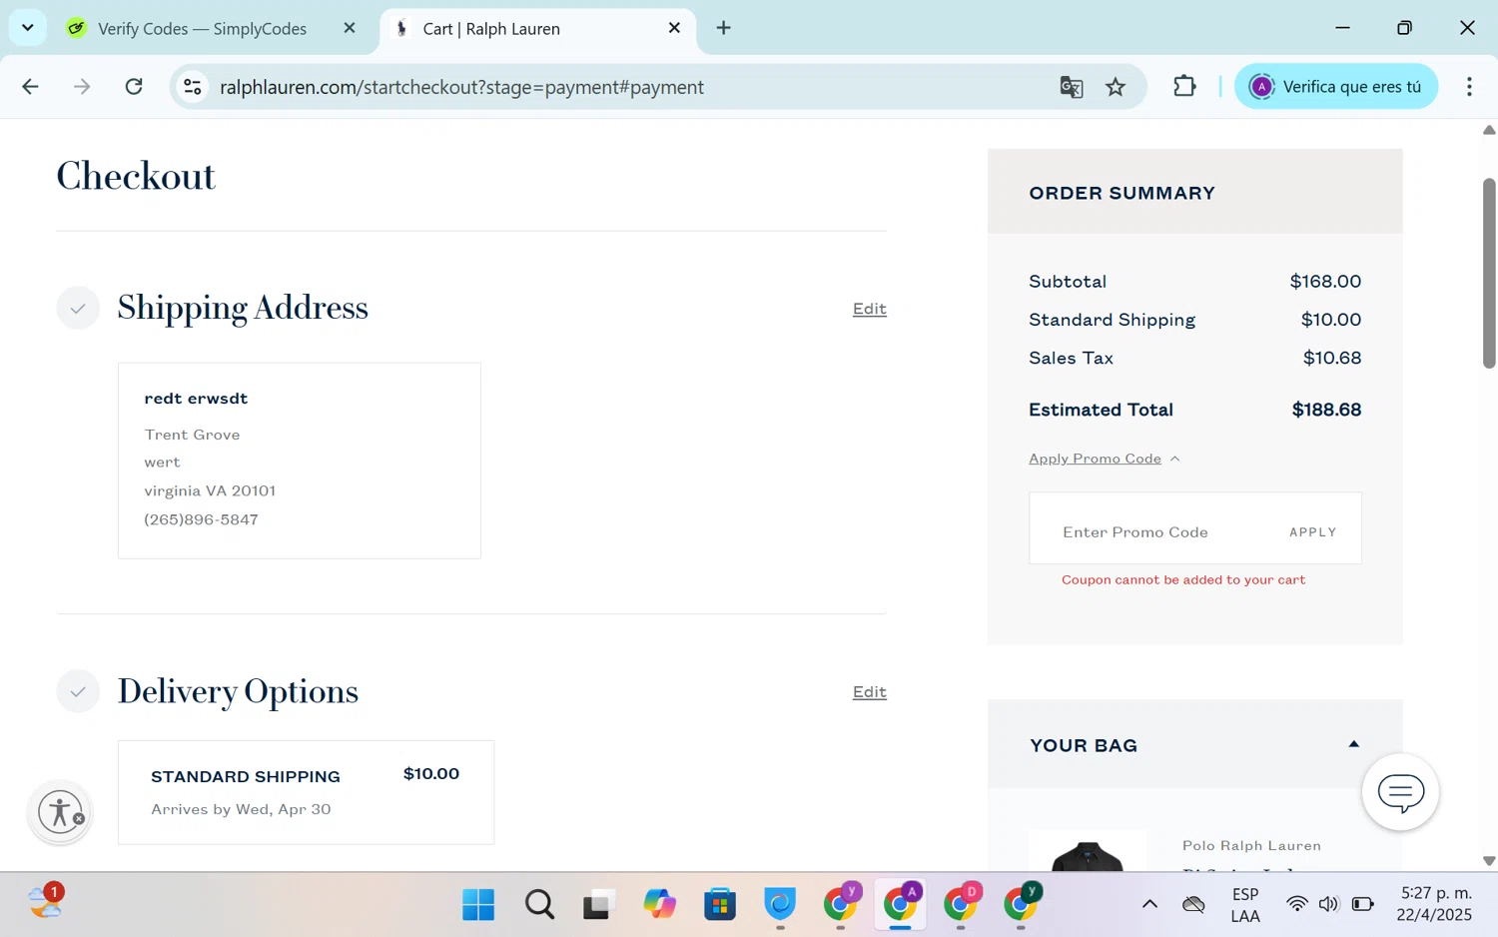This screenshot has width=1498, height=937.
Task: Open Windows taskbar search
Action: pyautogui.click(x=539, y=904)
